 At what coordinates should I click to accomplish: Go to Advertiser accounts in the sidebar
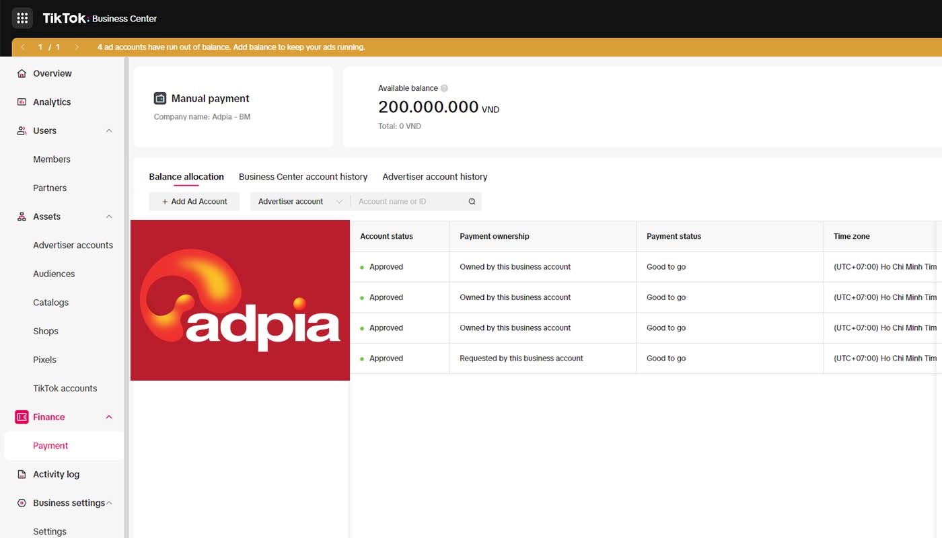73,245
